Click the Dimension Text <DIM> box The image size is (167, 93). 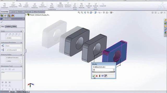pos(11,76)
